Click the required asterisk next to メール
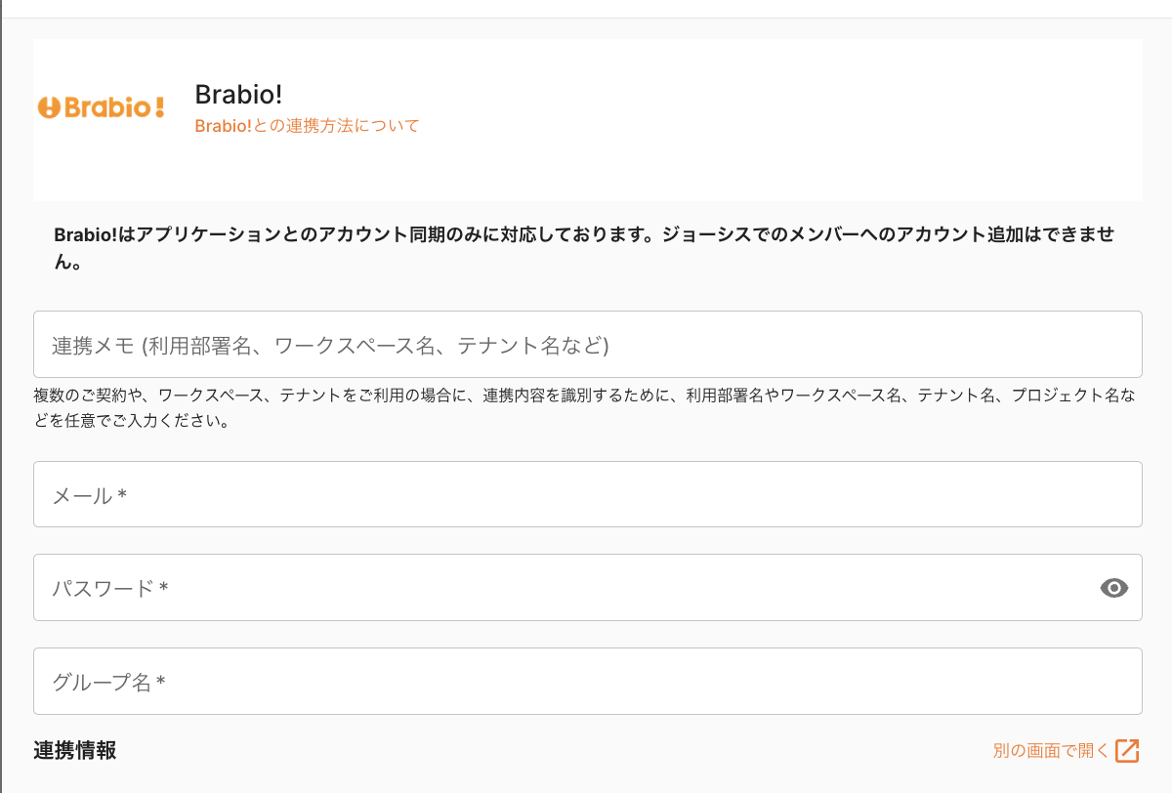Screen dimensions: 1172x793 click(122, 495)
